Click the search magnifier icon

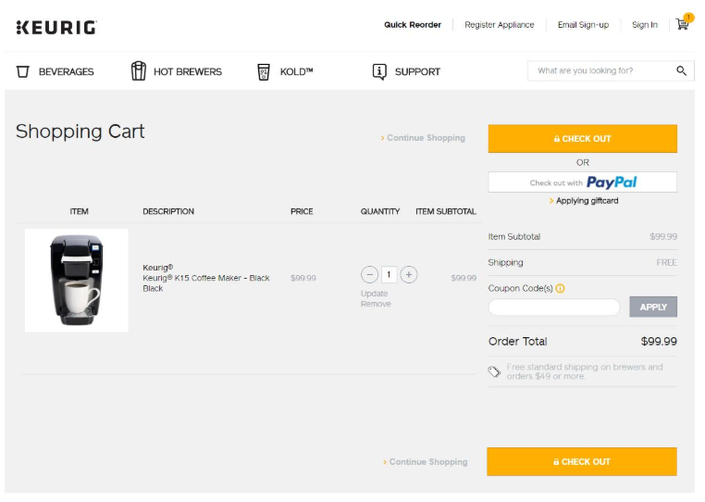682,70
